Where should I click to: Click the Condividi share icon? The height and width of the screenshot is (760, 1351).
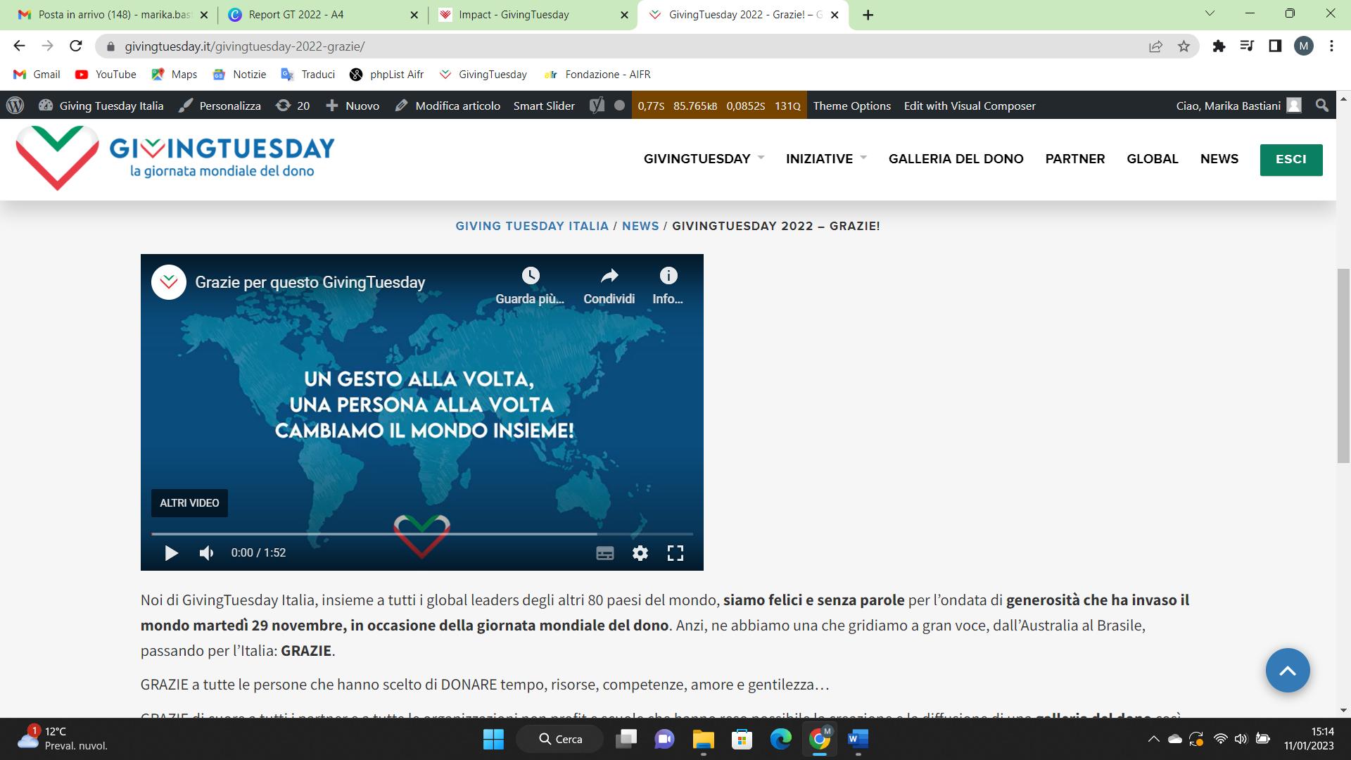tap(609, 276)
